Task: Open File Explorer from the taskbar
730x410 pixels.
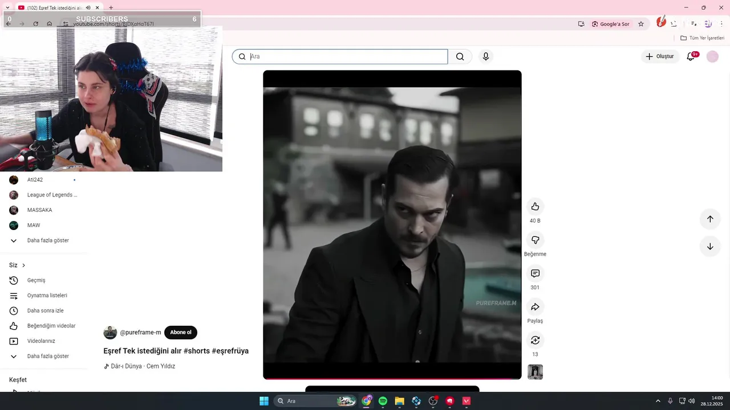Action: coord(399,401)
